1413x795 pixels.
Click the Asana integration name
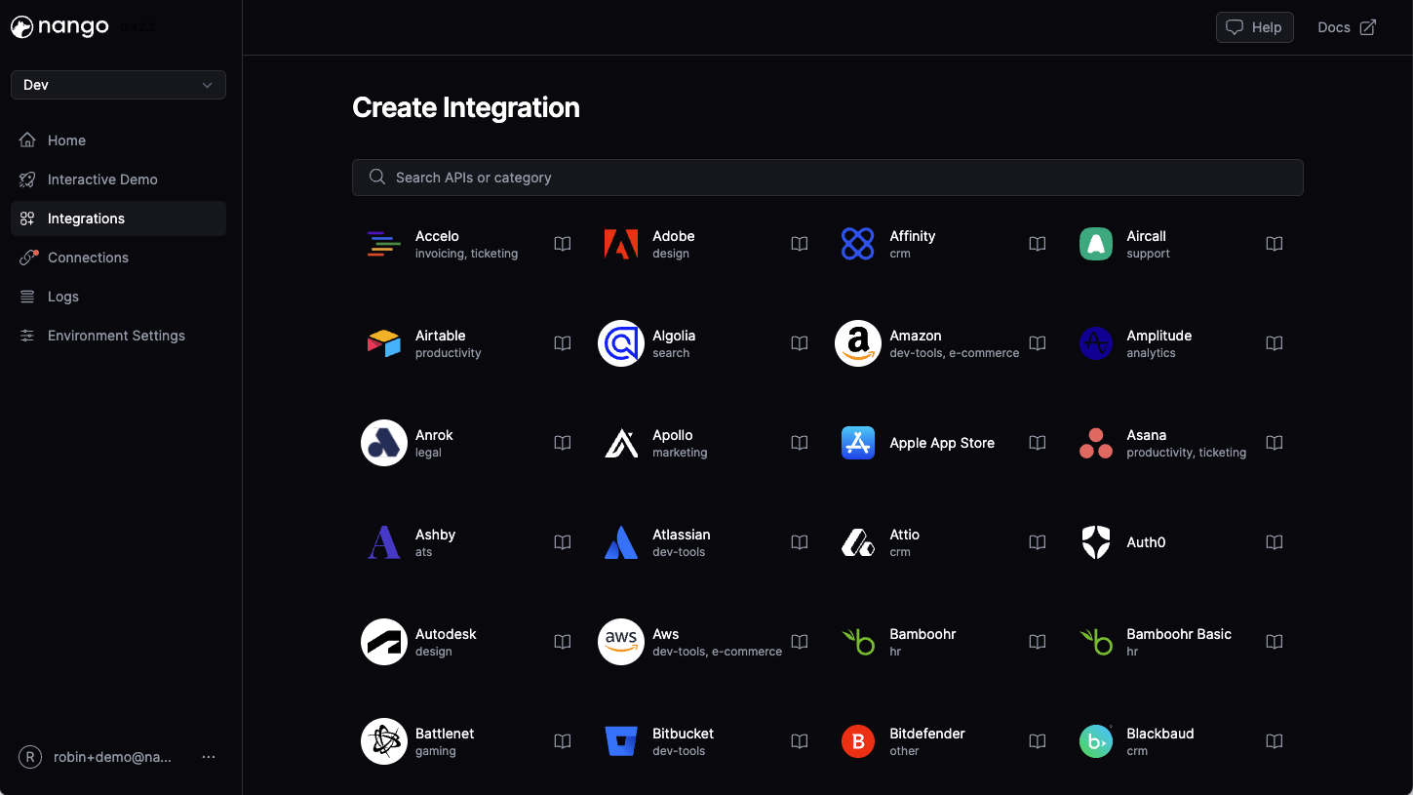[1147, 435]
